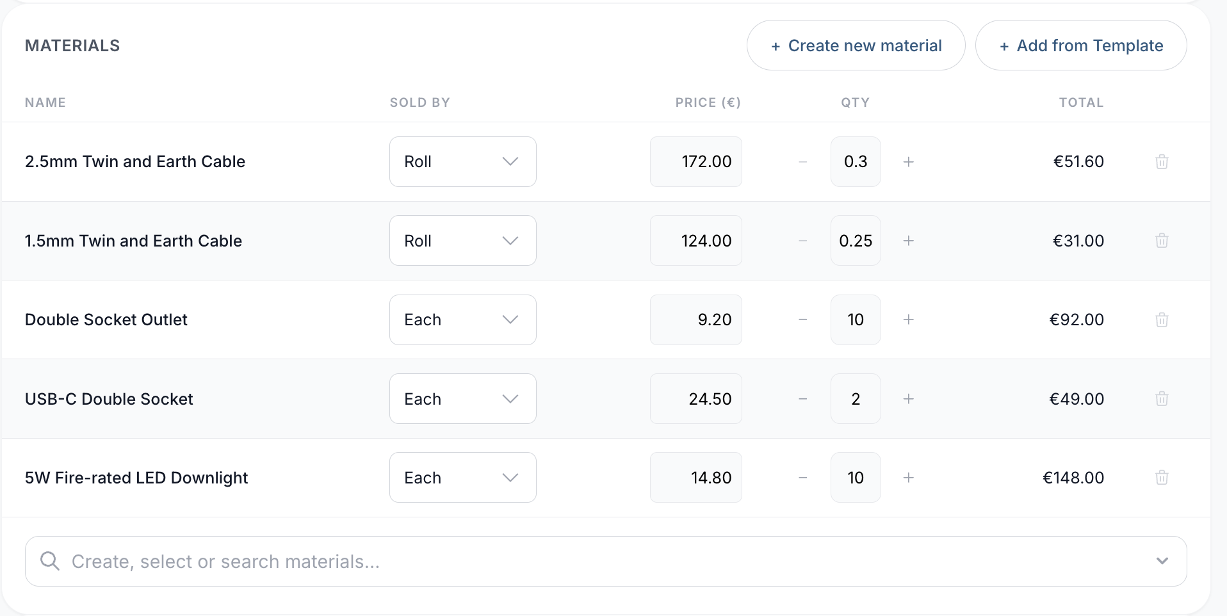The width and height of the screenshot is (1227, 616).
Task: Edit quantity 0.3 for 2.5mm Cable
Action: pyautogui.click(x=856, y=162)
